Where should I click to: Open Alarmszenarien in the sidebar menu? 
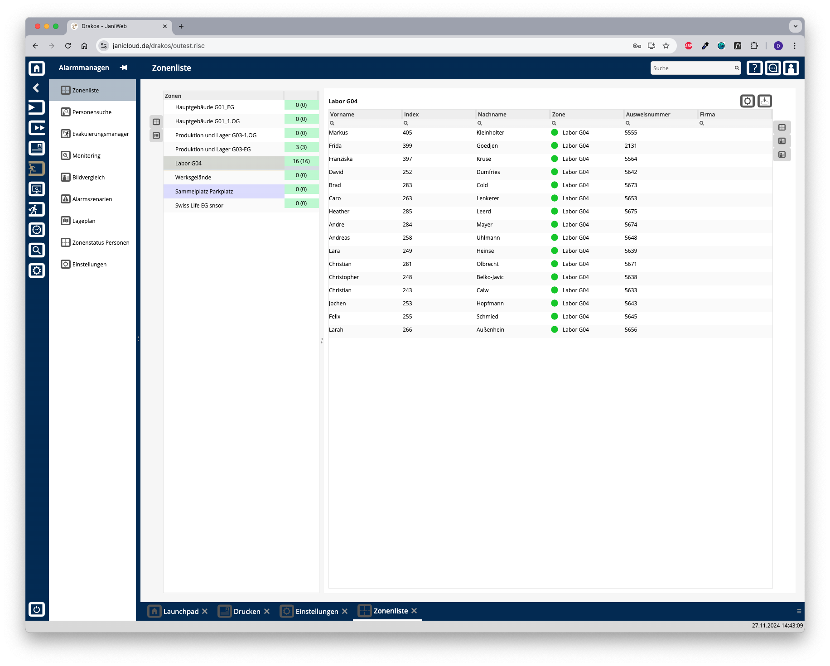(x=92, y=199)
